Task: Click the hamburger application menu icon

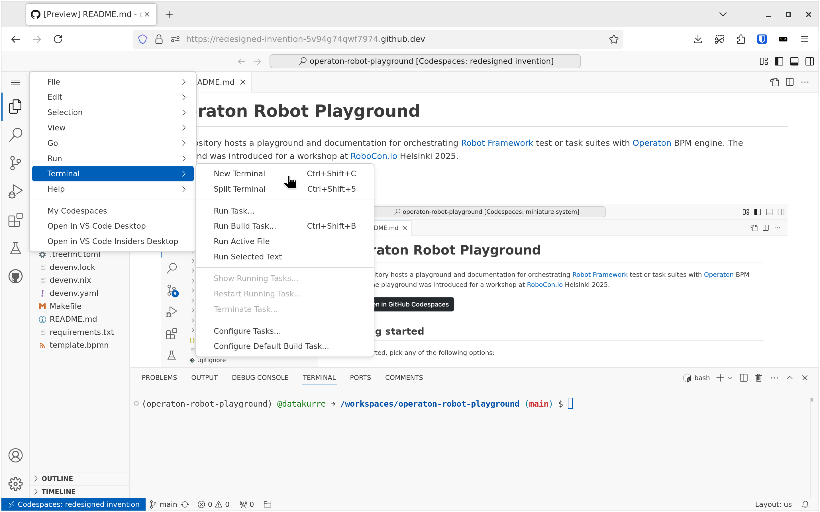Action: pyautogui.click(x=15, y=82)
